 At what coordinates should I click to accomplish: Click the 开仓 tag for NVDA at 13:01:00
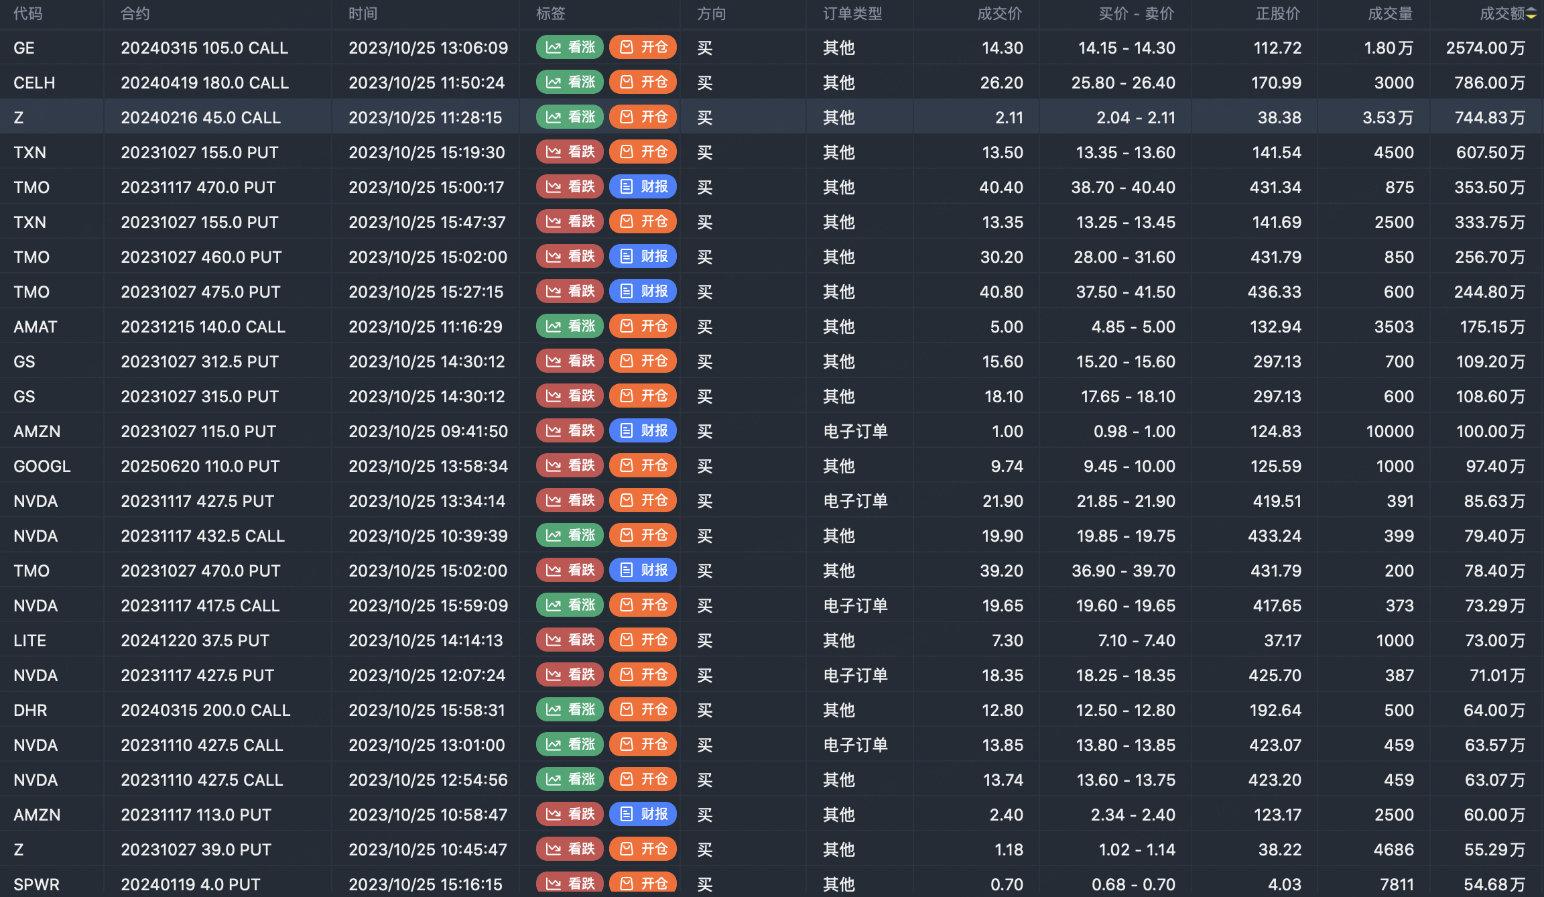coord(643,745)
